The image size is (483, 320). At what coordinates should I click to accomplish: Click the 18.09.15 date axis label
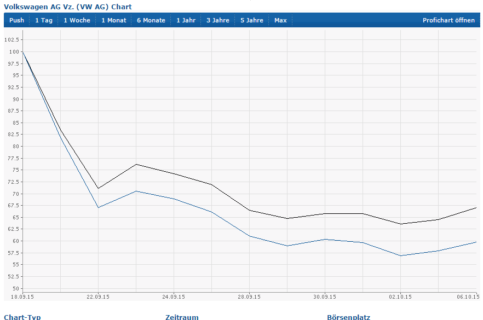pyautogui.click(x=22, y=297)
